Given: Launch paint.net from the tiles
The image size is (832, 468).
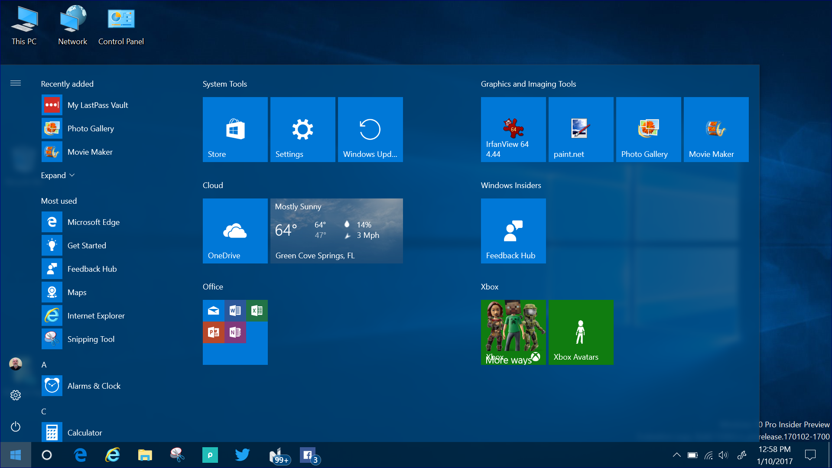Looking at the screenshot, I should pyautogui.click(x=581, y=129).
